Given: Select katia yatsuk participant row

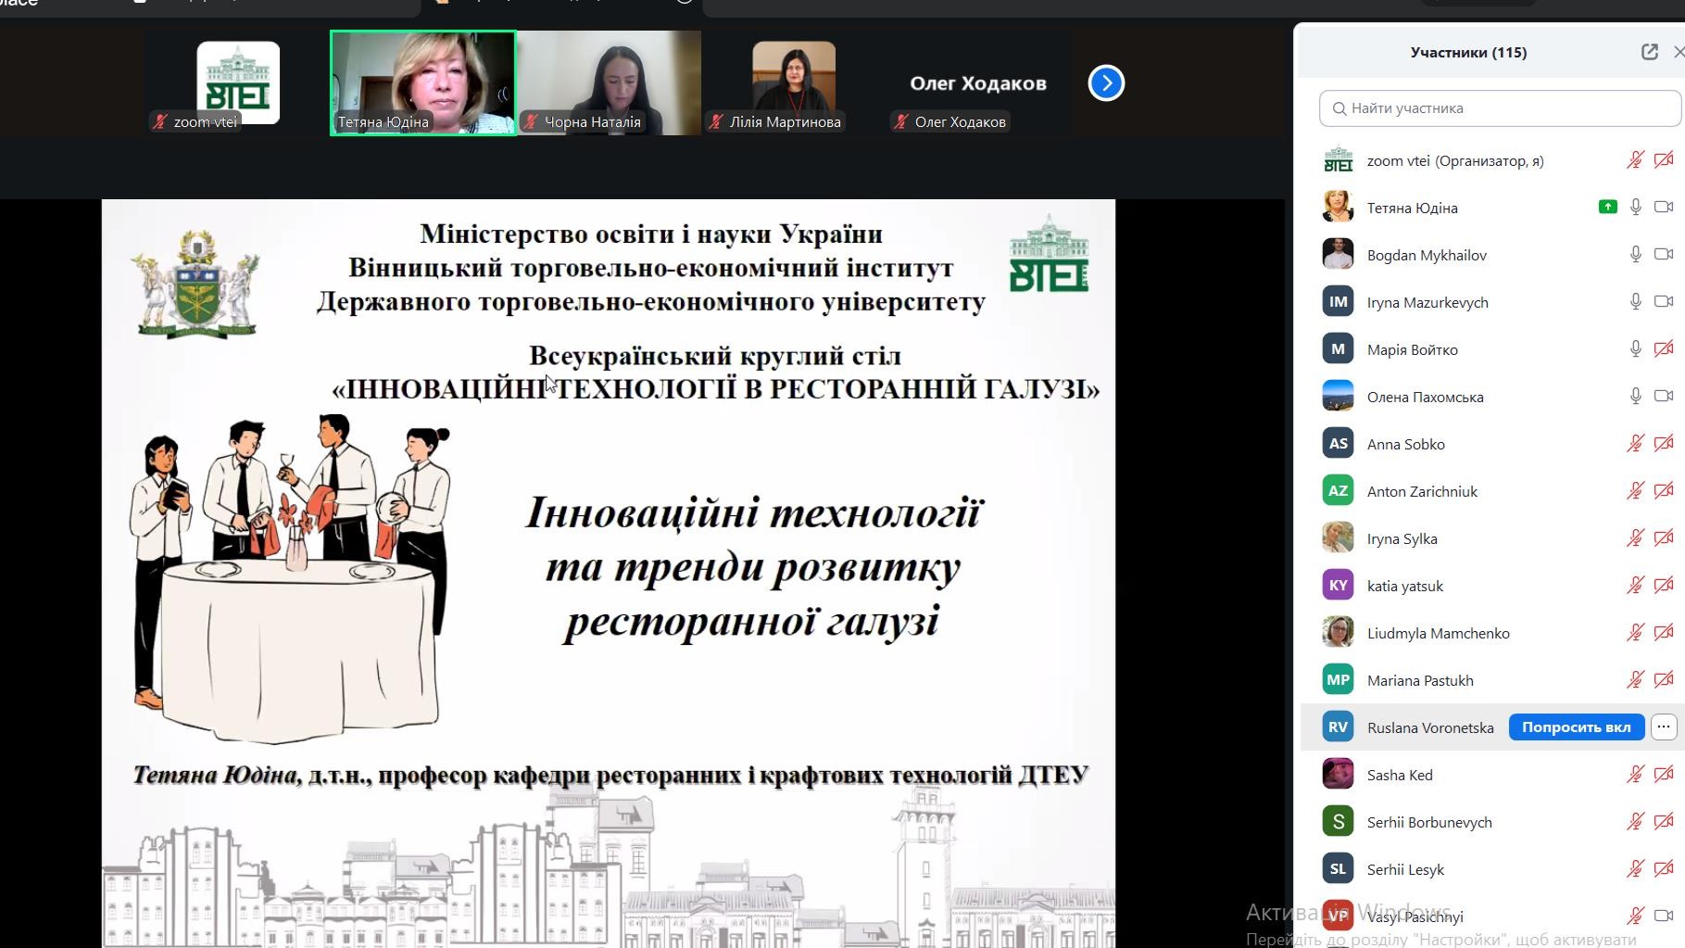Looking at the screenshot, I should [1405, 586].
